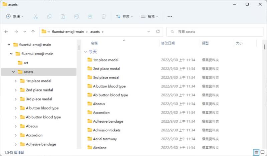This screenshot has width=267, height=156.
Task: Sort by 大小 (Size) column header
Action: click(x=239, y=43)
